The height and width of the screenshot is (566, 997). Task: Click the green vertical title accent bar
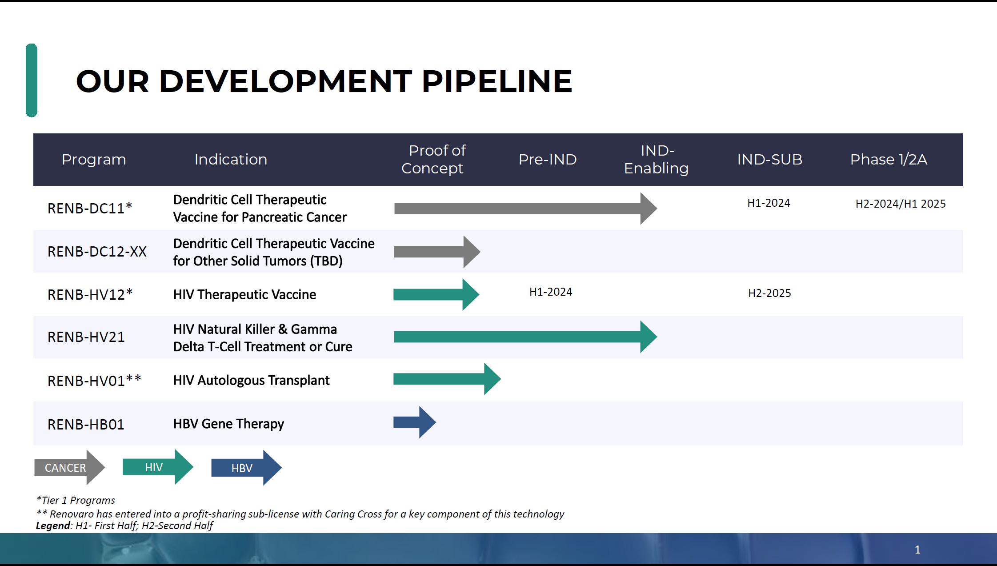tap(32, 80)
